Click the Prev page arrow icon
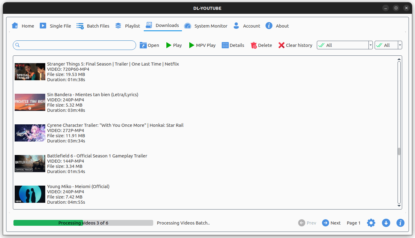The image size is (415, 238). pos(302,223)
